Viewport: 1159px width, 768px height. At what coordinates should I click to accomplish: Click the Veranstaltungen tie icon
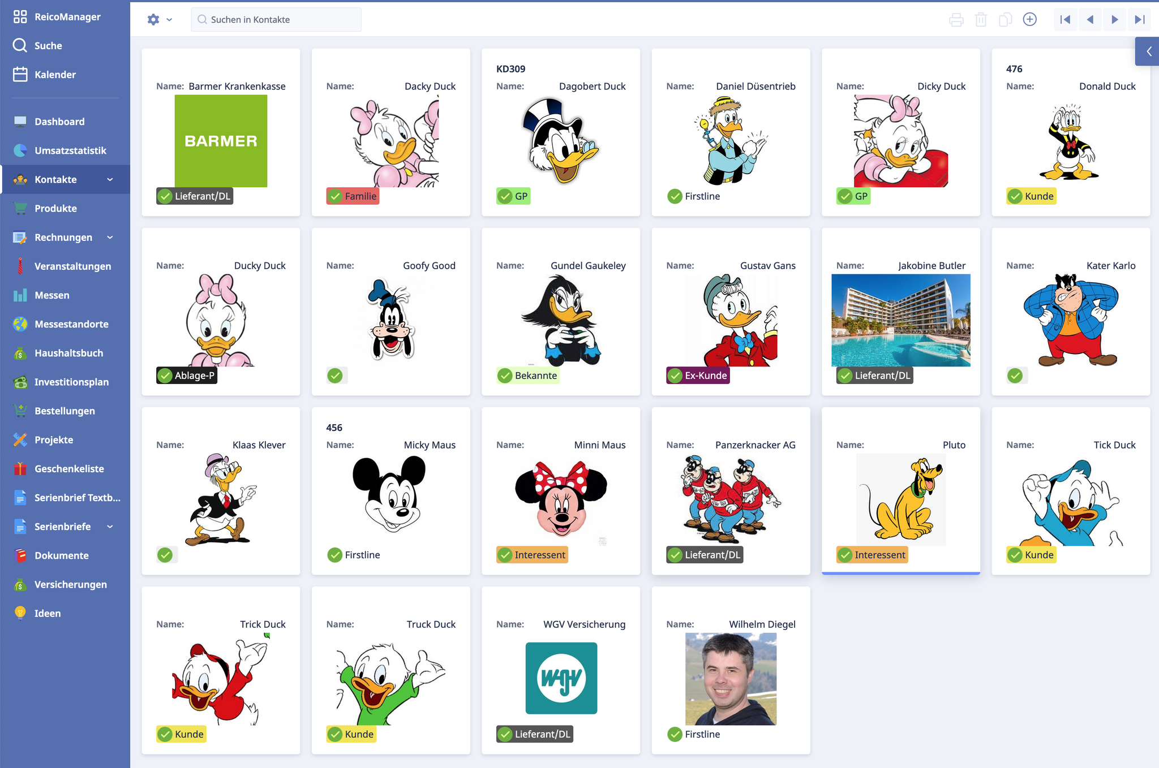20,266
